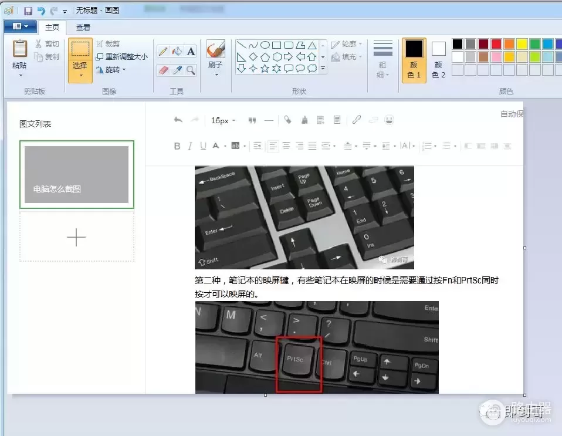Select the Eraser tool
Screen dimensions: 562x436
click(164, 70)
